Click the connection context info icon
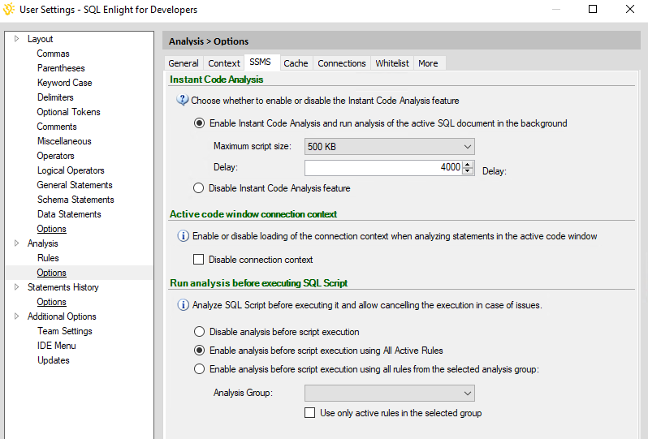Viewport: 648px width, 439px height. pos(183,236)
